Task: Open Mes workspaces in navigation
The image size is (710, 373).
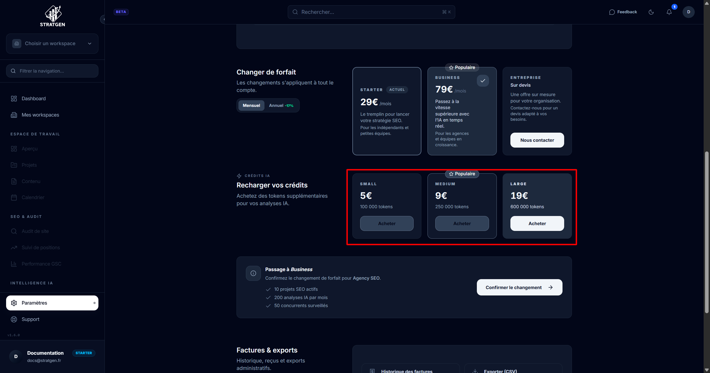Action: [40, 115]
